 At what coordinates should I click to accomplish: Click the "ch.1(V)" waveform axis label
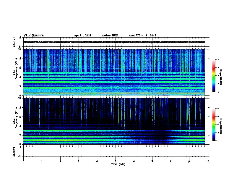[14, 42]
